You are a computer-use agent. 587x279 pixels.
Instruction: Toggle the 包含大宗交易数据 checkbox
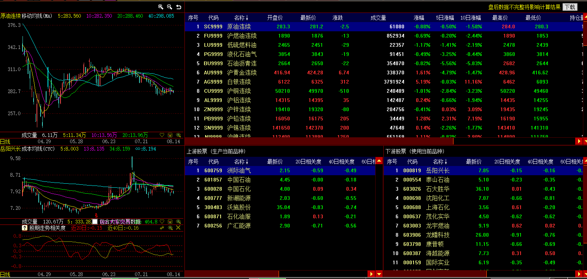[x=95, y=222]
